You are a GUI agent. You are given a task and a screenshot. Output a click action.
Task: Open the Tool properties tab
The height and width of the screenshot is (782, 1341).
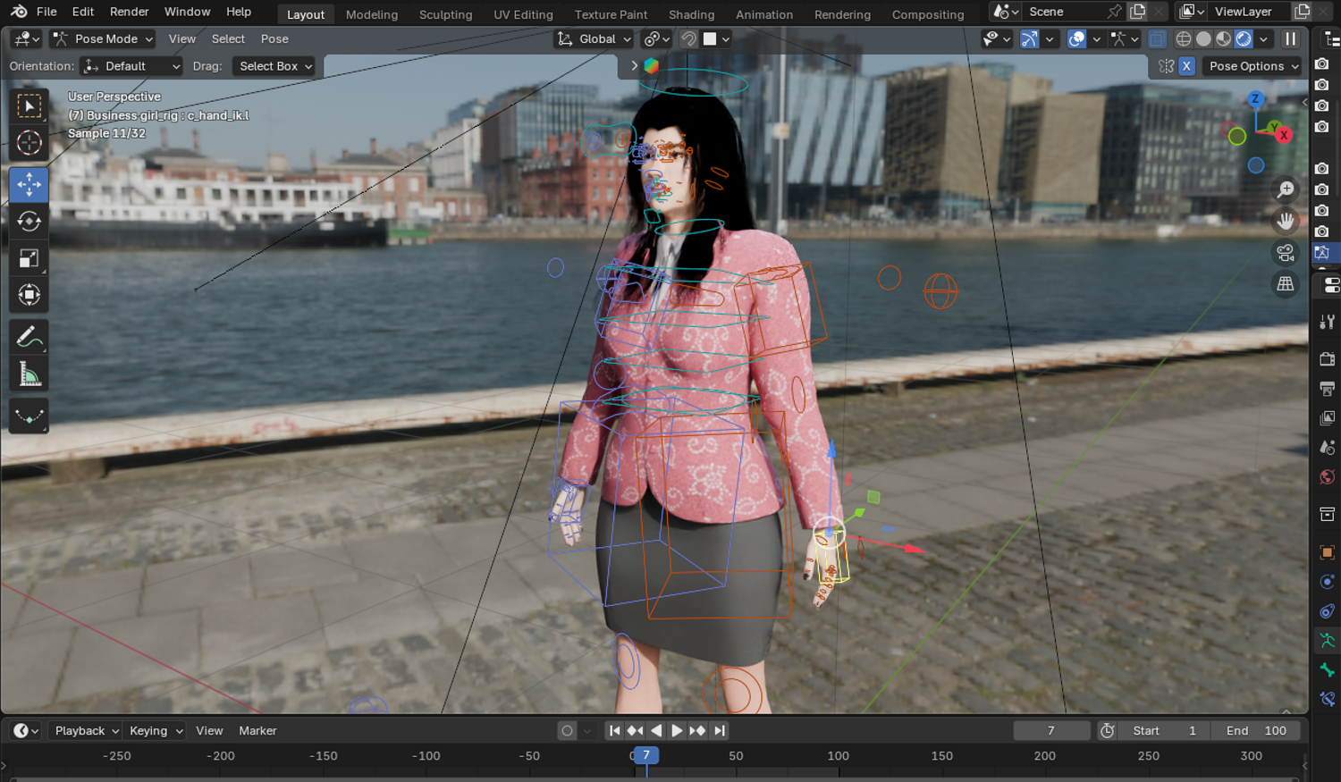(x=1328, y=321)
